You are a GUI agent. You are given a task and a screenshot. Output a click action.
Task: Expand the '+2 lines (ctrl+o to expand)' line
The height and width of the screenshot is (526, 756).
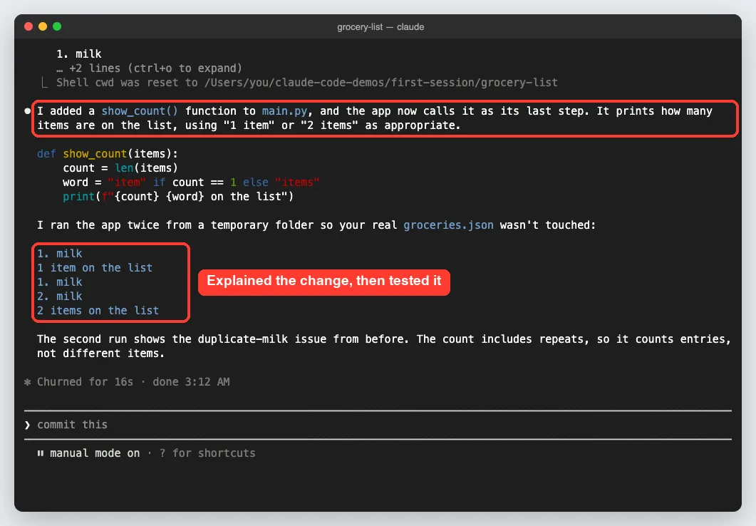(x=149, y=68)
